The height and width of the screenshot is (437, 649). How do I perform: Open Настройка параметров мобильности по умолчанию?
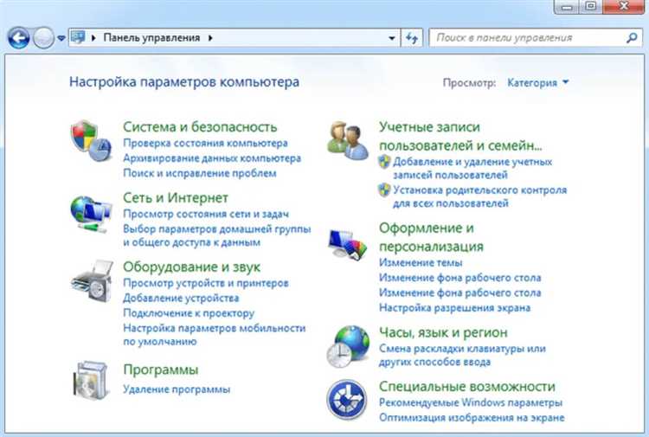(215, 335)
